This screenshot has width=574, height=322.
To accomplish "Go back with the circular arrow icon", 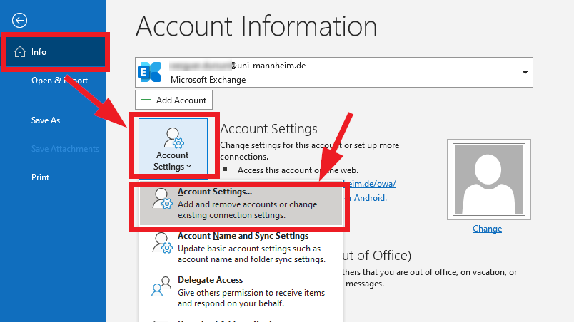I will pyautogui.click(x=19, y=20).
